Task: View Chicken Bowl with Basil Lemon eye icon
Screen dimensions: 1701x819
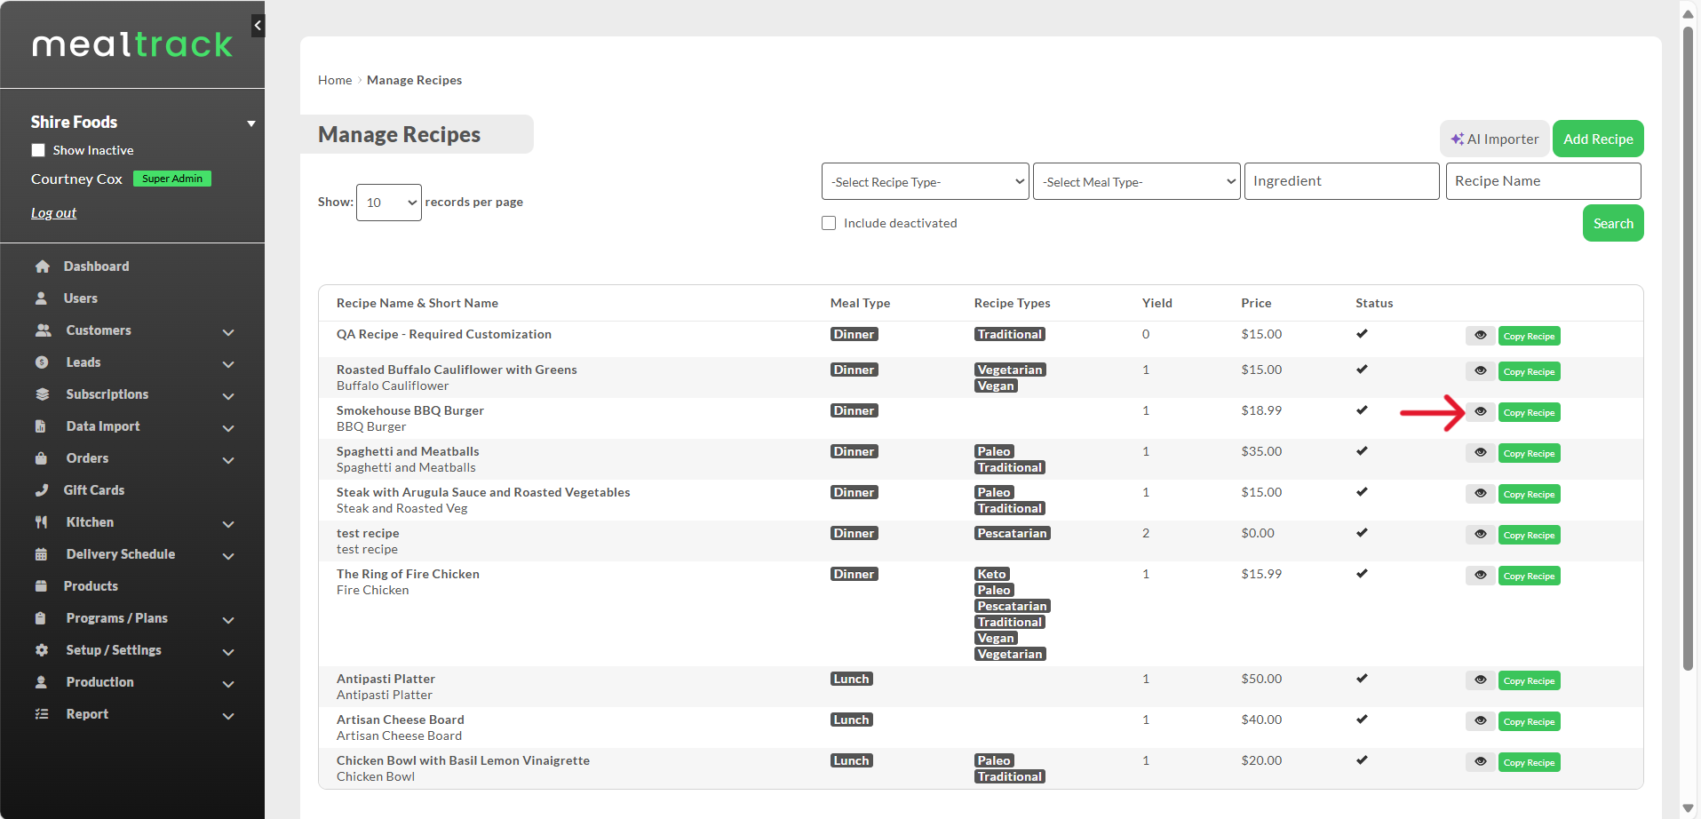Action: click(1481, 762)
